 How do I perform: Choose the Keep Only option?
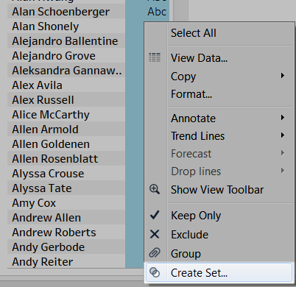click(x=196, y=216)
